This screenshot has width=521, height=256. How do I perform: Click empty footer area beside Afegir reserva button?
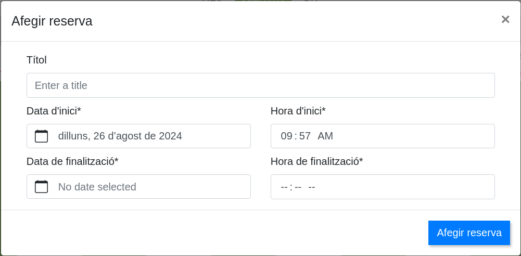click(x=208, y=233)
